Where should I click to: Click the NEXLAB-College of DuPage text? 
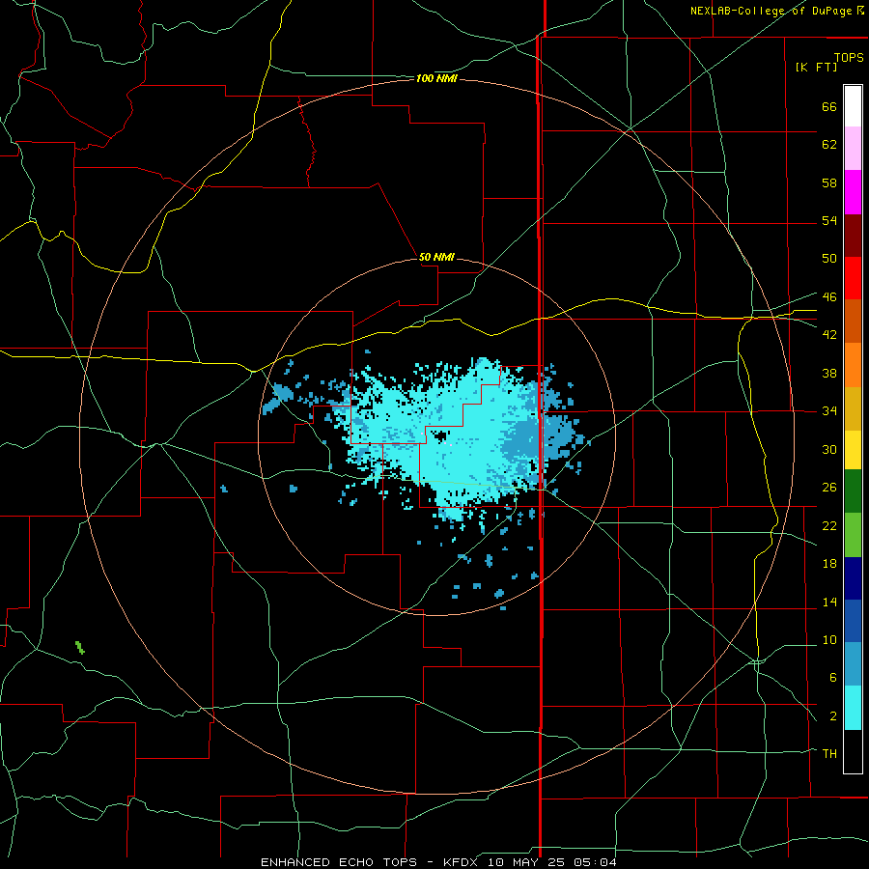[771, 11]
